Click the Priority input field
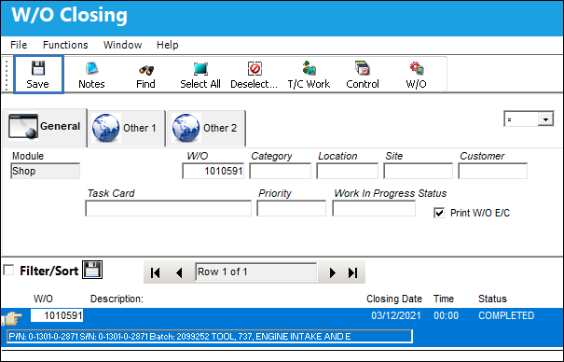This screenshot has height=362, width=564. point(292,208)
